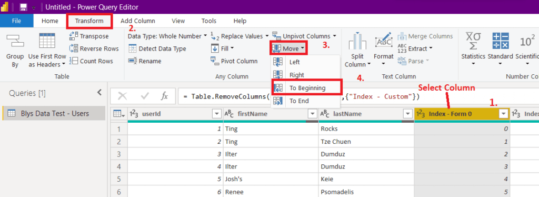Collapse the Queries pane with the chevron
The width and height of the screenshot is (539, 197).
click(99, 92)
